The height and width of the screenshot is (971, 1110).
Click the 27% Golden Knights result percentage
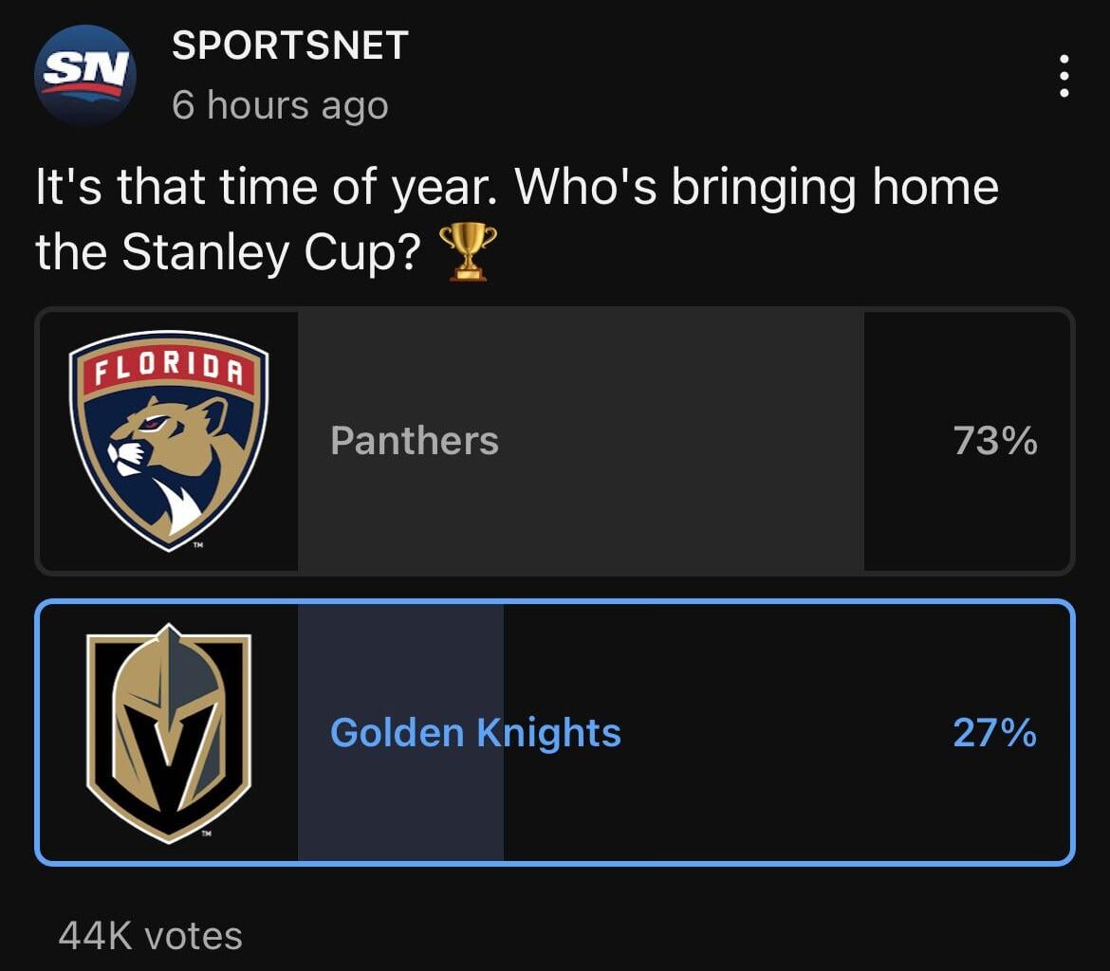[x=995, y=733]
